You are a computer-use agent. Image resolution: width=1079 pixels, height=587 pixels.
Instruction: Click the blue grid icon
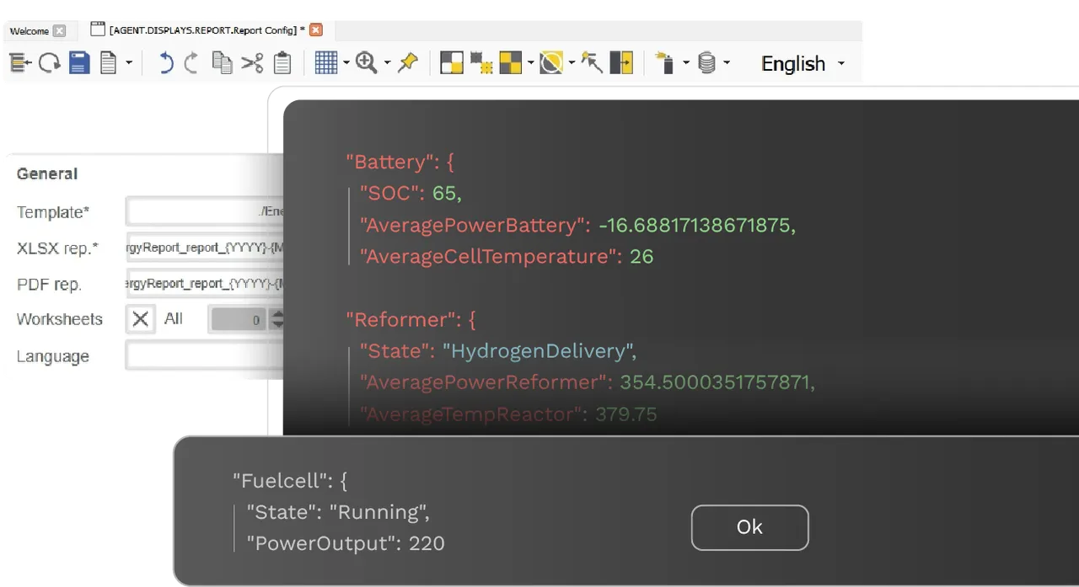click(326, 63)
